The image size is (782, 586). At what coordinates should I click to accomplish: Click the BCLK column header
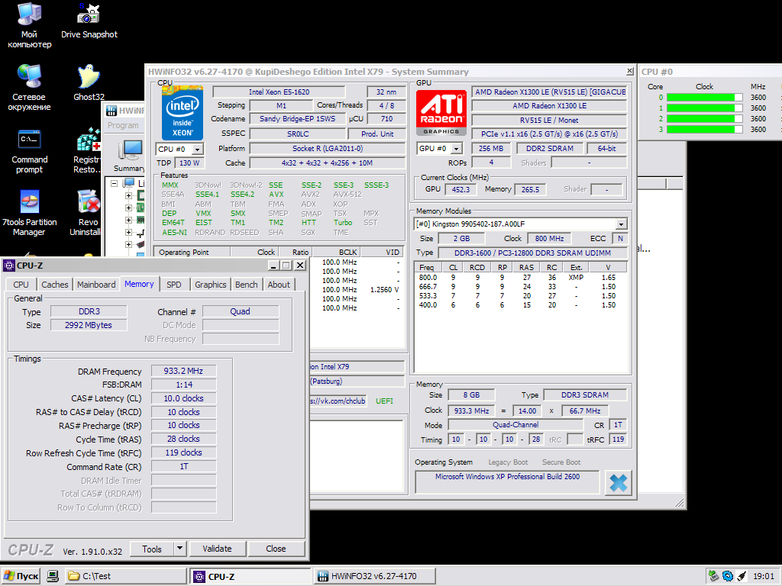pyautogui.click(x=336, y=252)
